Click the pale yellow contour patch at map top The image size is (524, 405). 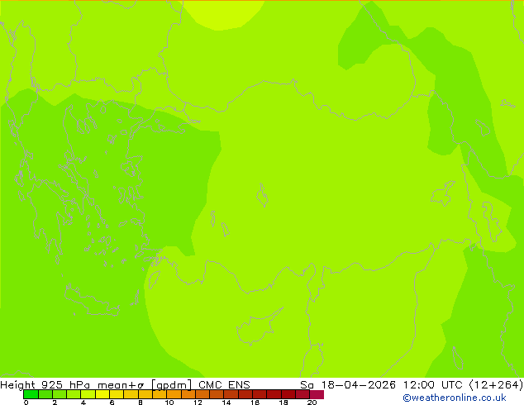[x=223, y=14]
